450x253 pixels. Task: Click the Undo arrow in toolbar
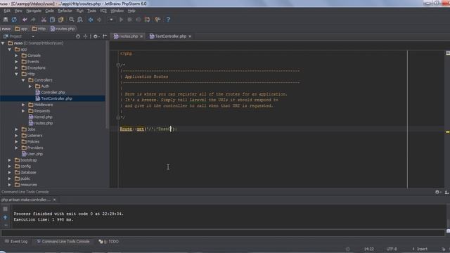point(25,20)
